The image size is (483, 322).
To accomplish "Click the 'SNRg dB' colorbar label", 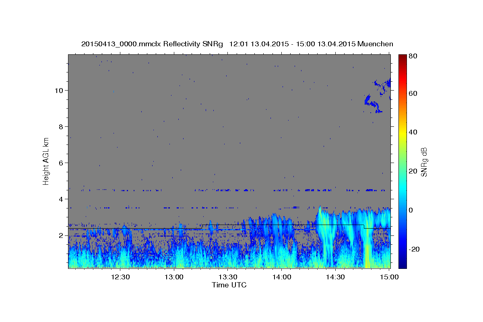I will coord(424,162).
